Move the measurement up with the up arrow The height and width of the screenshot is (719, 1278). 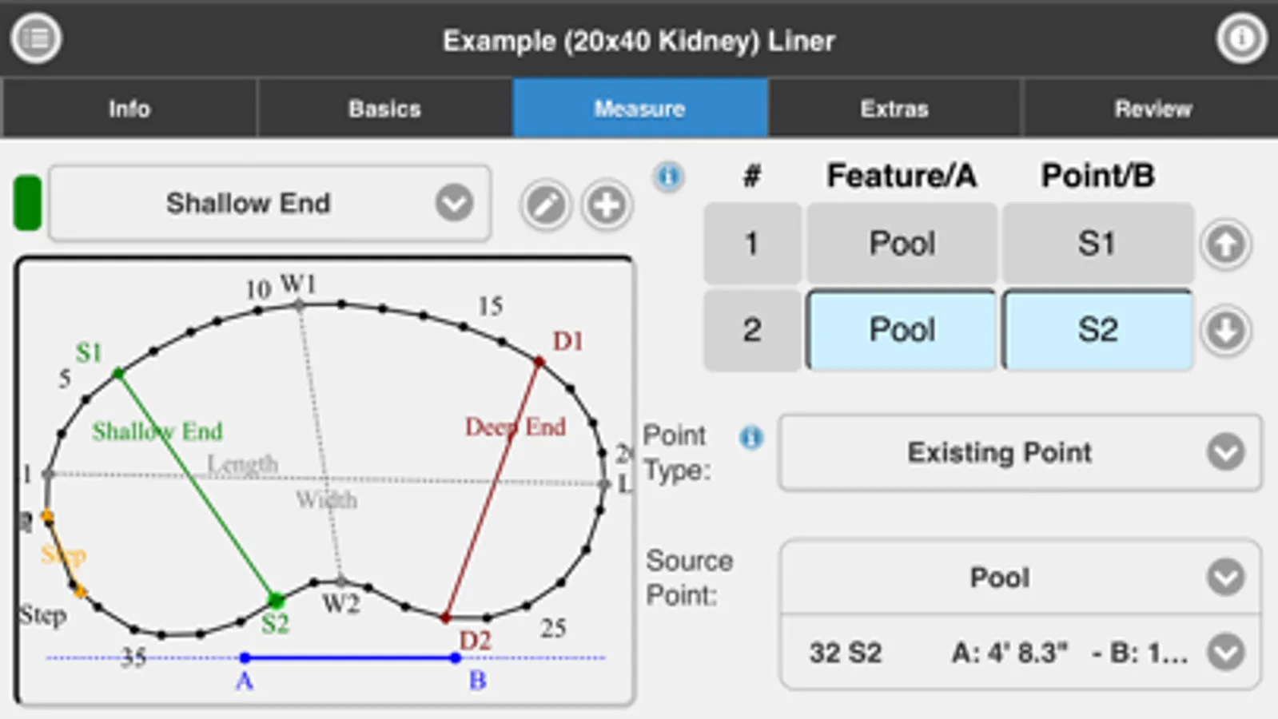tap(1225, 244)
